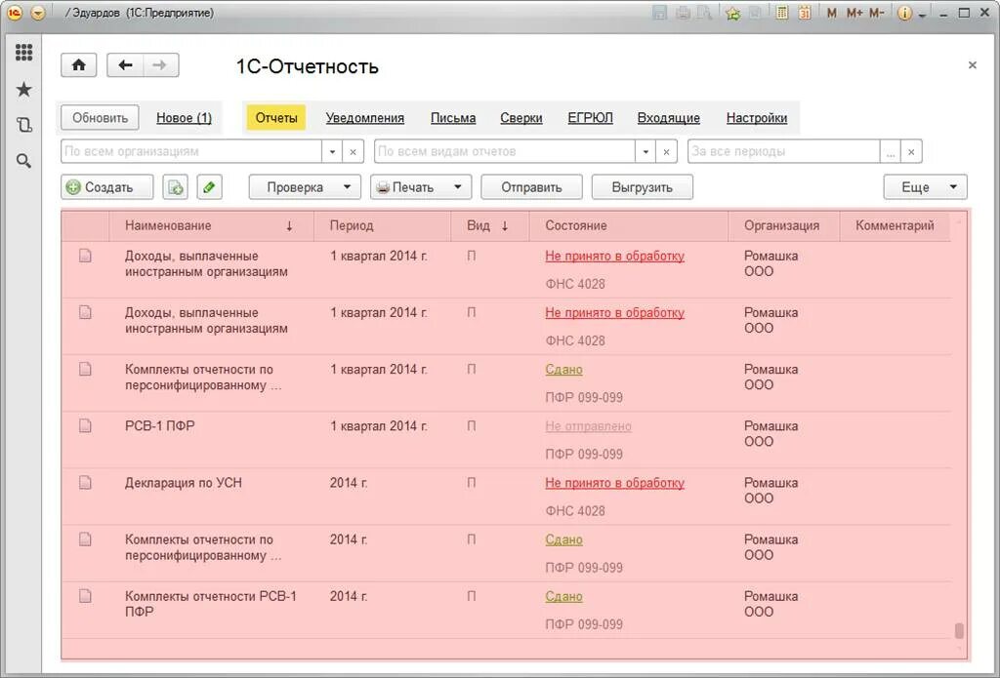Click the Отправить button
Viewport: 1000px width, 678px height.
[x=531, y=187]
